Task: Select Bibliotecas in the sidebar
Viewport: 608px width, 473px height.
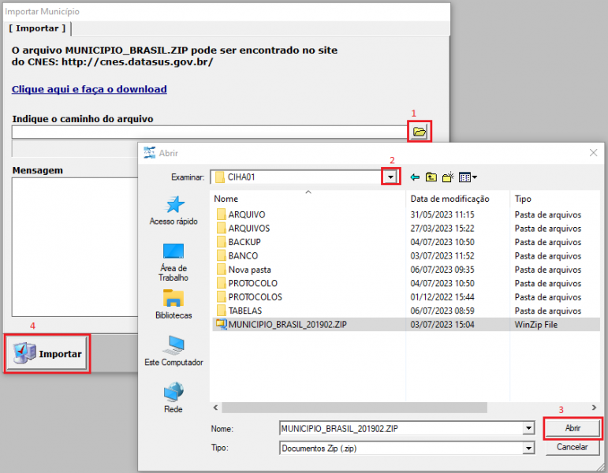Action: [x=173, y=304]
